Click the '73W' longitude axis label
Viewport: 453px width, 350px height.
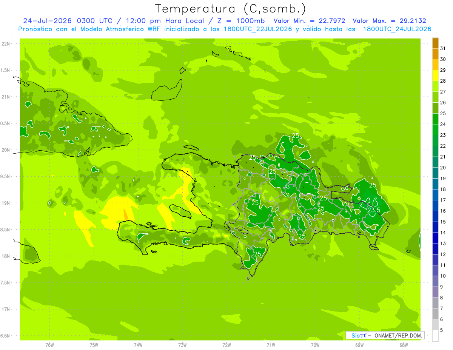(182, 345)
